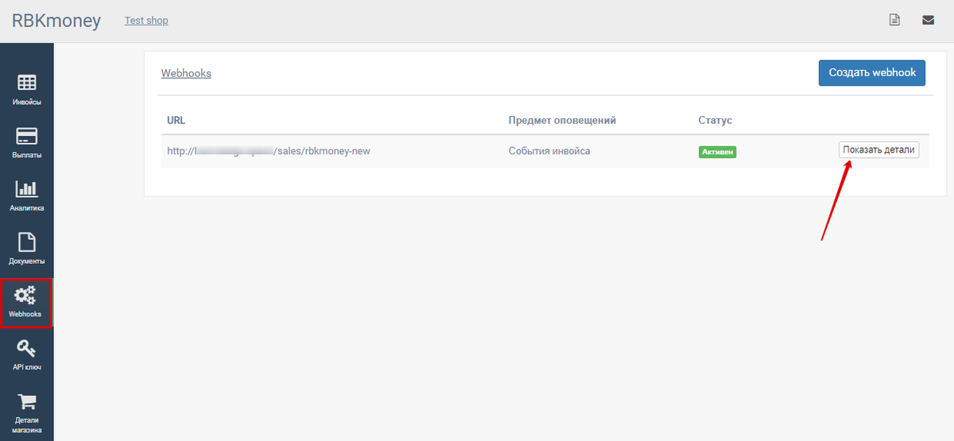Open the Аналитика chart icon

(x=27, y=189)
